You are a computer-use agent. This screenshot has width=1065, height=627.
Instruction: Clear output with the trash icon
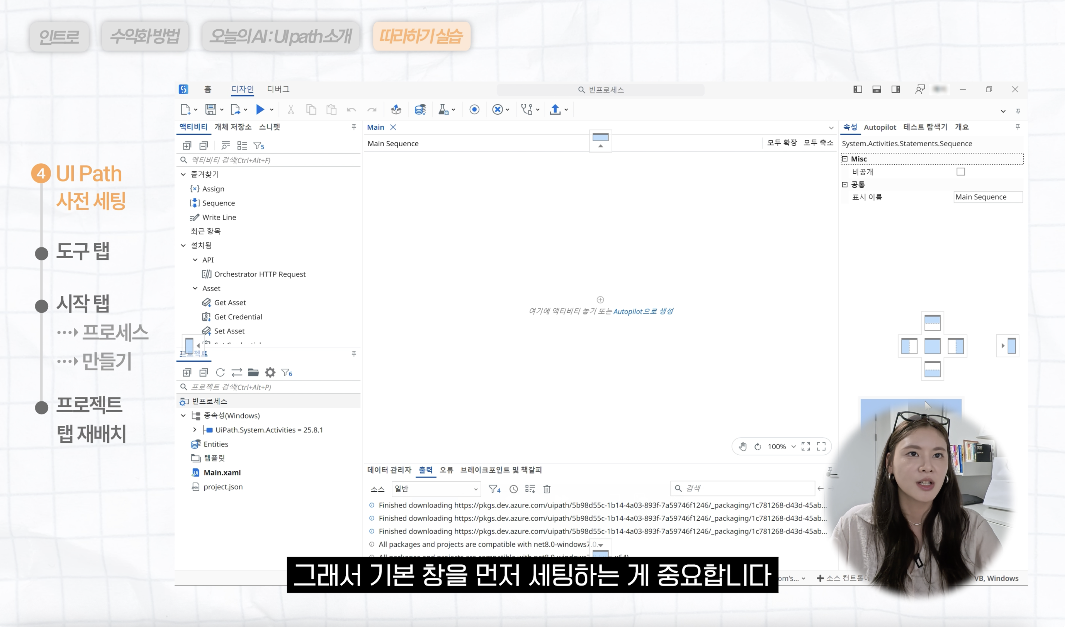pos(547,489)
